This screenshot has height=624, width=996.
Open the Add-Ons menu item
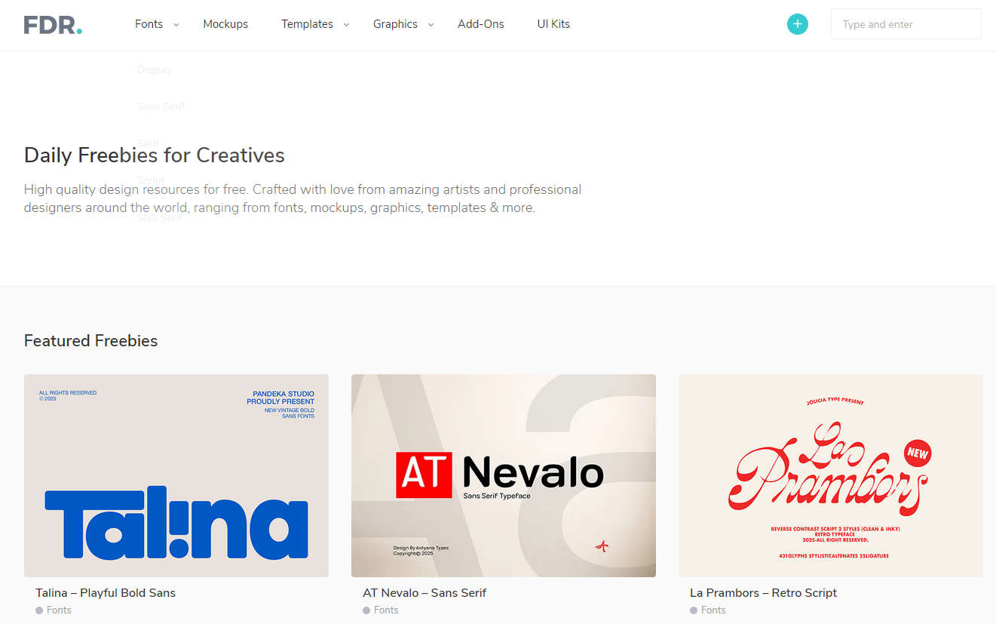pyautogui.click(x=481, y=24)
